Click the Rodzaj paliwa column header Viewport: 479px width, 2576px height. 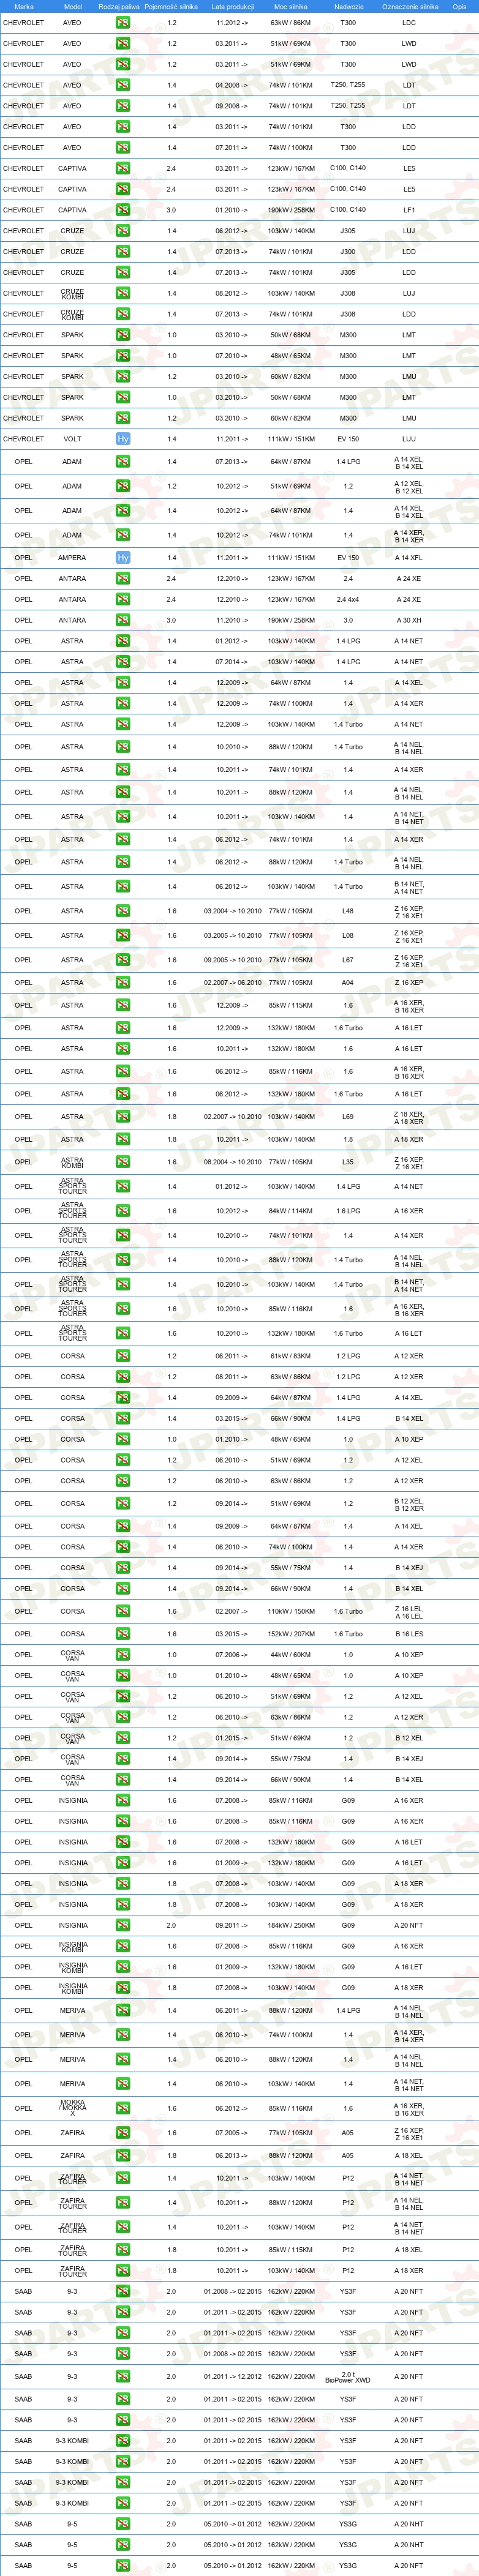coord(119,6)
